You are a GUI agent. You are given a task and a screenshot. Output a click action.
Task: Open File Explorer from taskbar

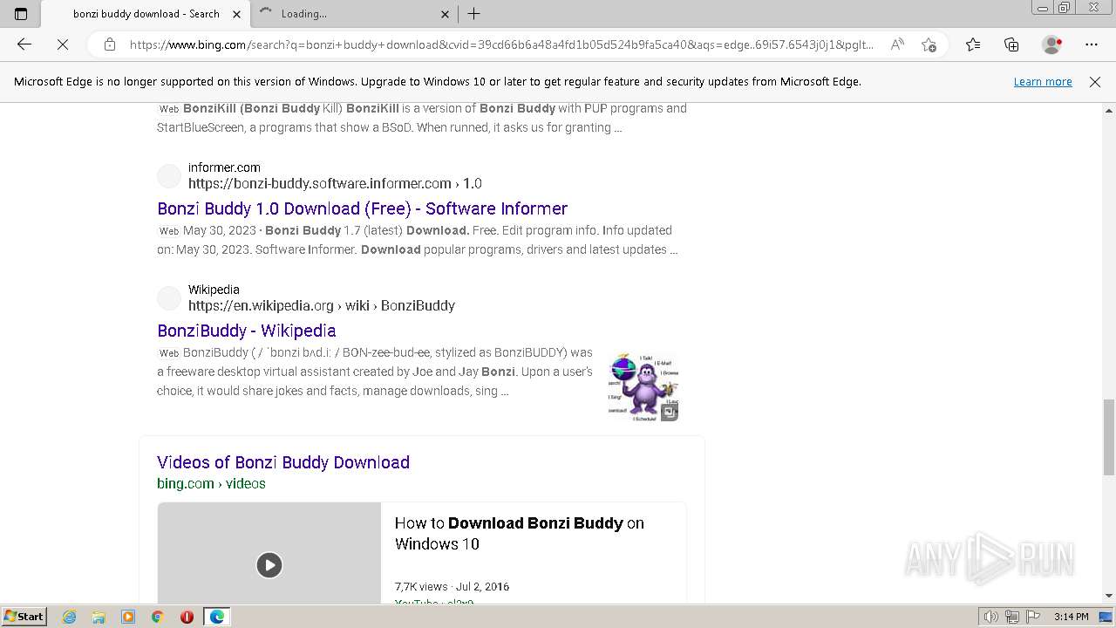point(99,617)
